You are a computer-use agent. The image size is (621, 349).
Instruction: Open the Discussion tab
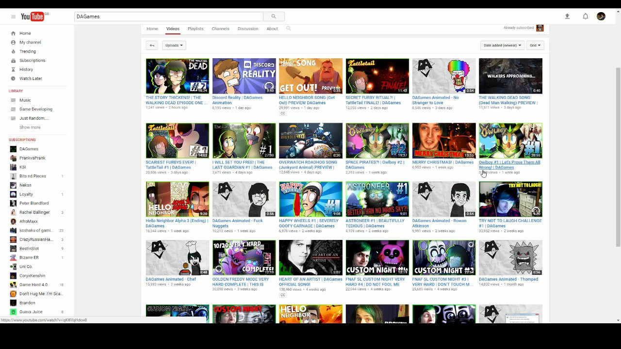[248, 29]
